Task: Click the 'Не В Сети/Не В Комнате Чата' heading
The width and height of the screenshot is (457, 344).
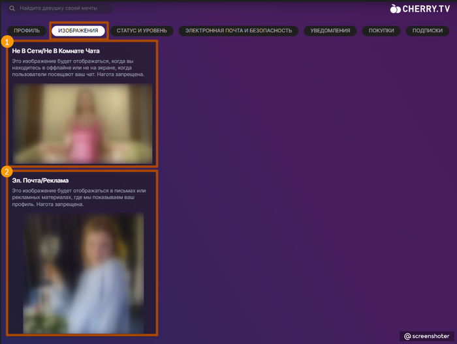Action: pyautogui.click(x=55, y=51)
